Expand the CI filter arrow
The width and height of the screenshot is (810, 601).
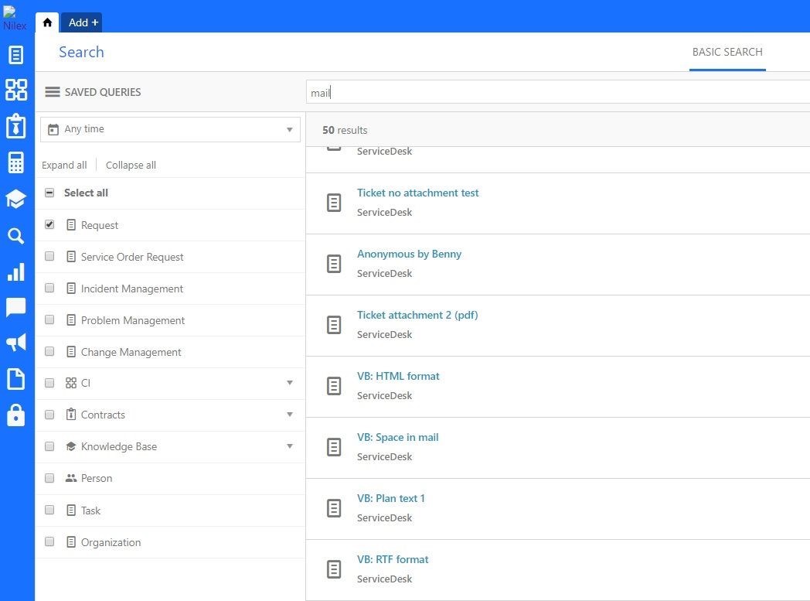pyautogui.click(x=290, y=383)
